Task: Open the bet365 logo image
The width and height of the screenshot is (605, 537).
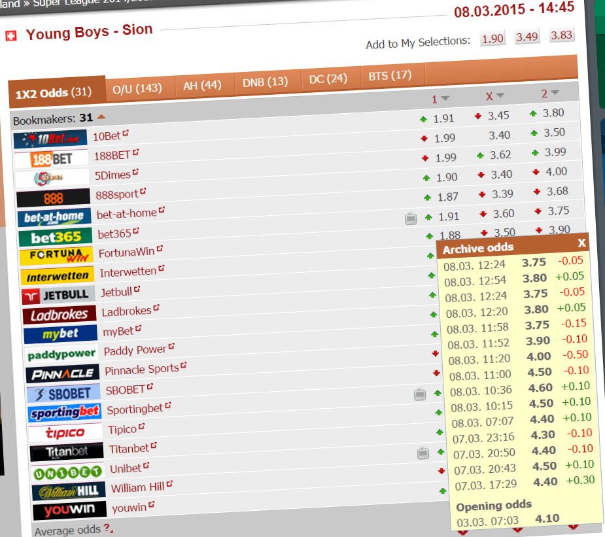Action: pyautogui.click(x=56, y=237)
